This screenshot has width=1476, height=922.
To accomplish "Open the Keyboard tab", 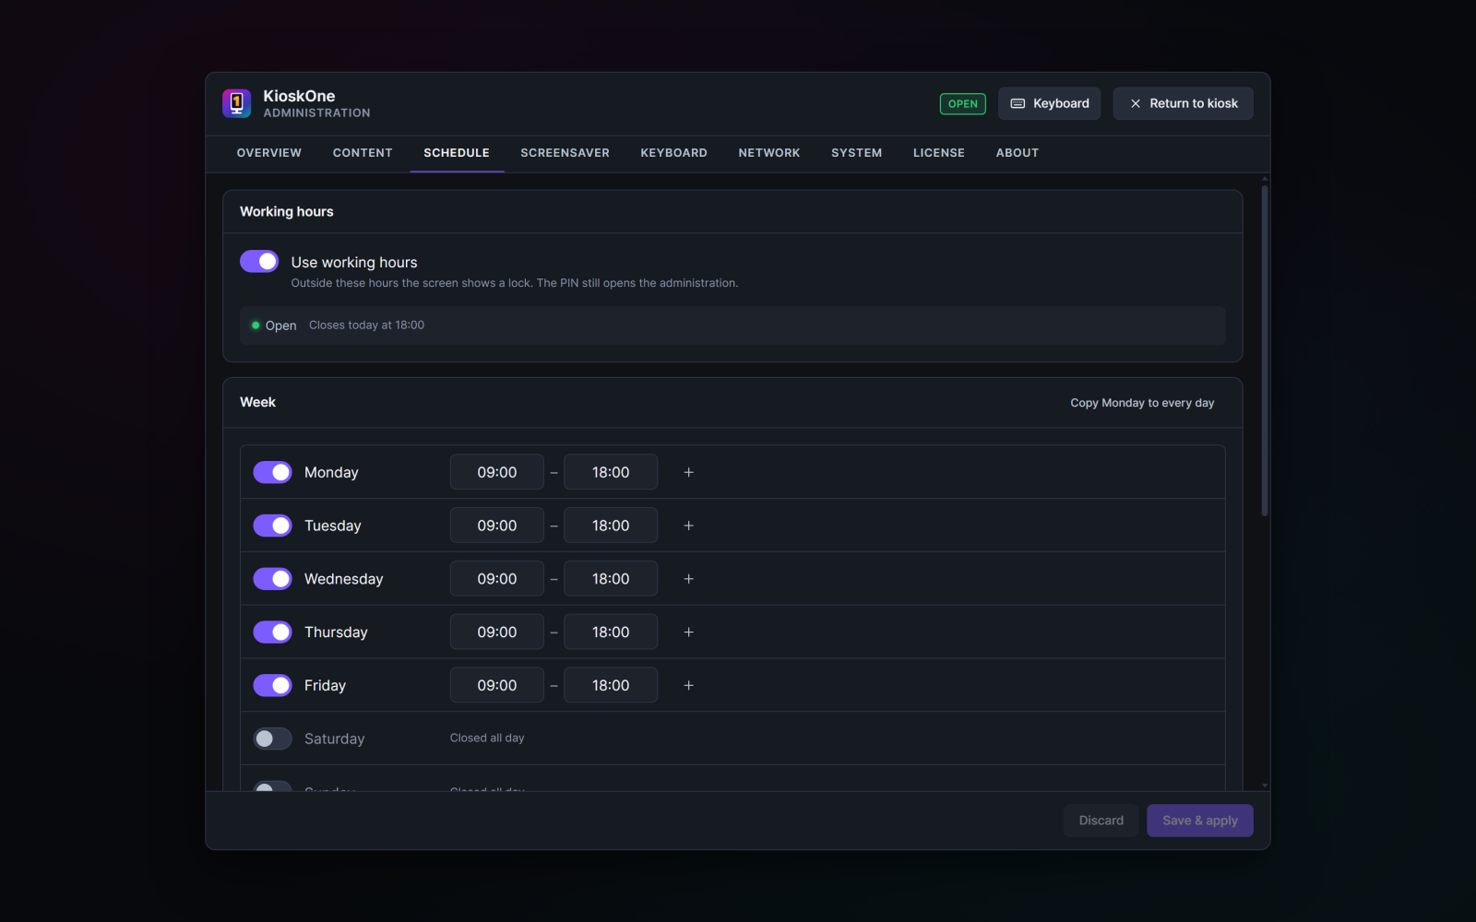I will 674,153.
